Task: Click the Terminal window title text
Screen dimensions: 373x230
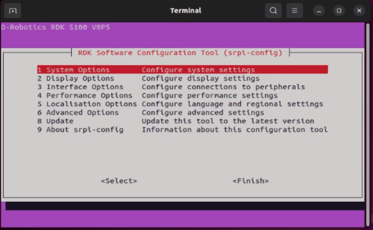Action: coord(186,11)
